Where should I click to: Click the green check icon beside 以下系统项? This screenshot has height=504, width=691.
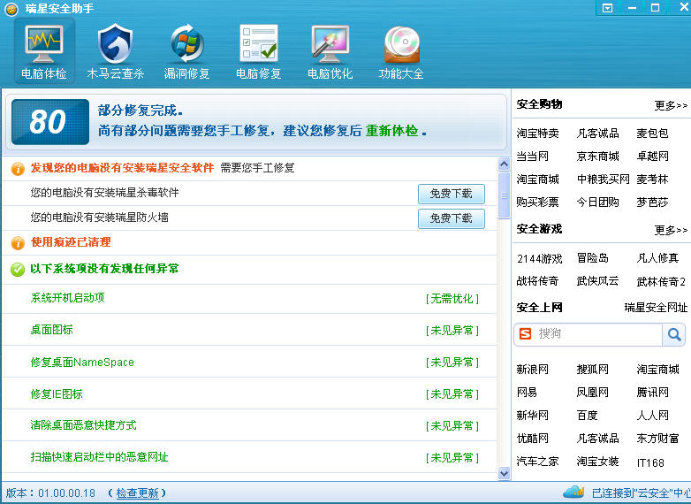(x=18, y=270)
